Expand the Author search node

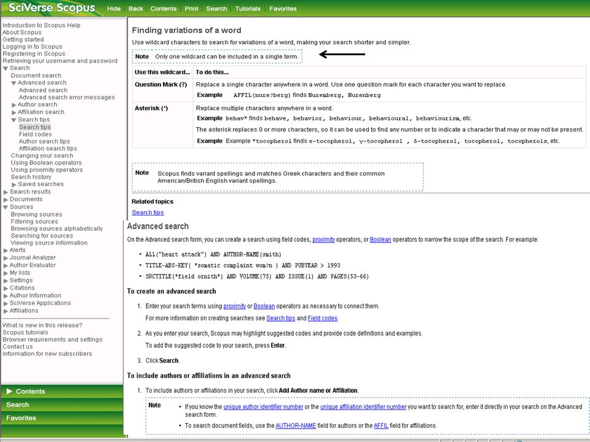14,105
